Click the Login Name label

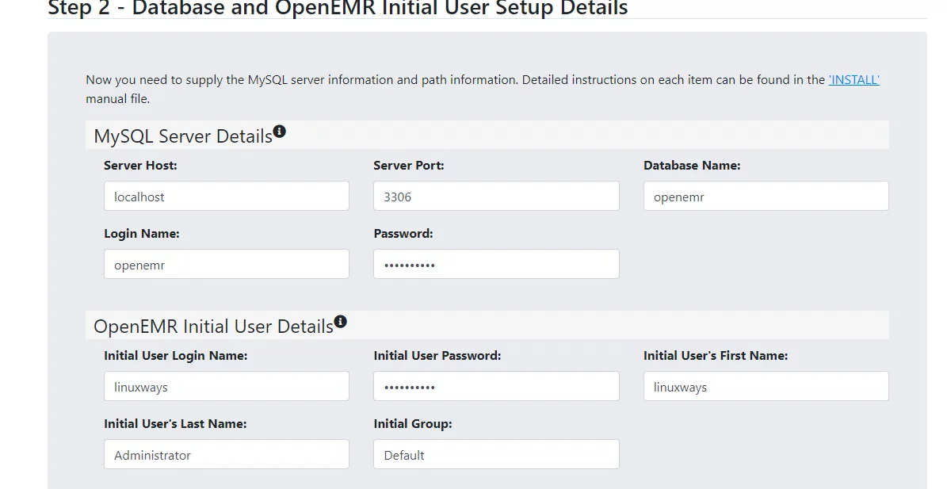click(142, 234)
